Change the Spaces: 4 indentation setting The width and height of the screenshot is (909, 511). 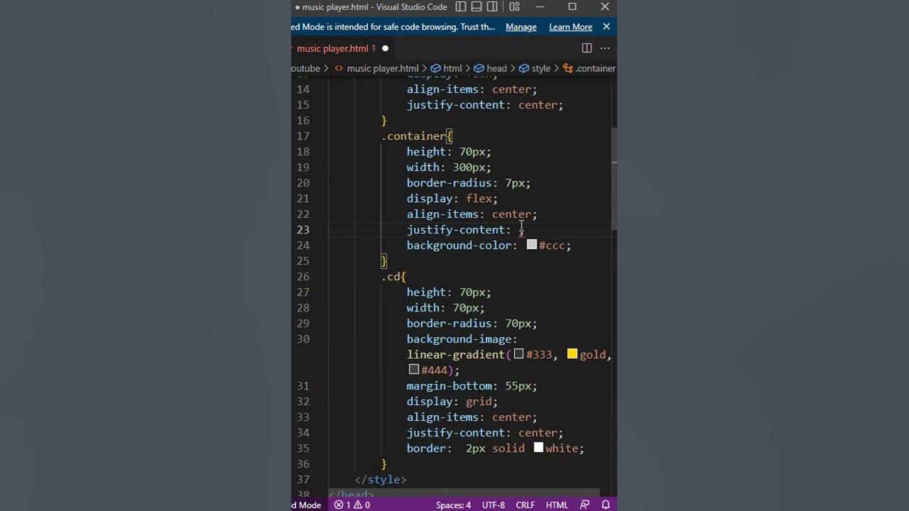coord(453,505)
